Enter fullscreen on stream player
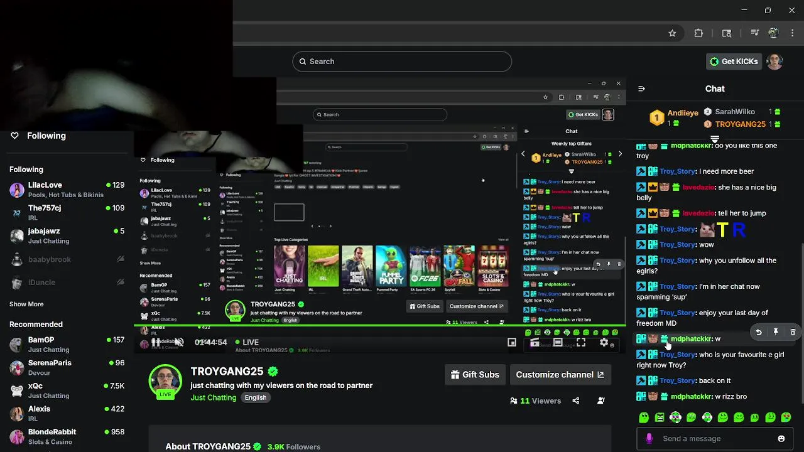 (581, 342)
